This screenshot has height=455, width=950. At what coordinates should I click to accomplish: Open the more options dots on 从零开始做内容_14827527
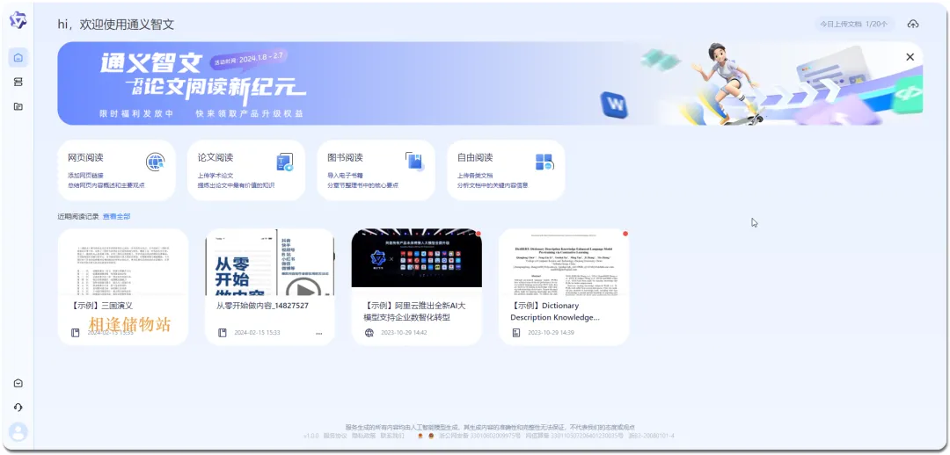pyautogui.click(x=319, y=334)
